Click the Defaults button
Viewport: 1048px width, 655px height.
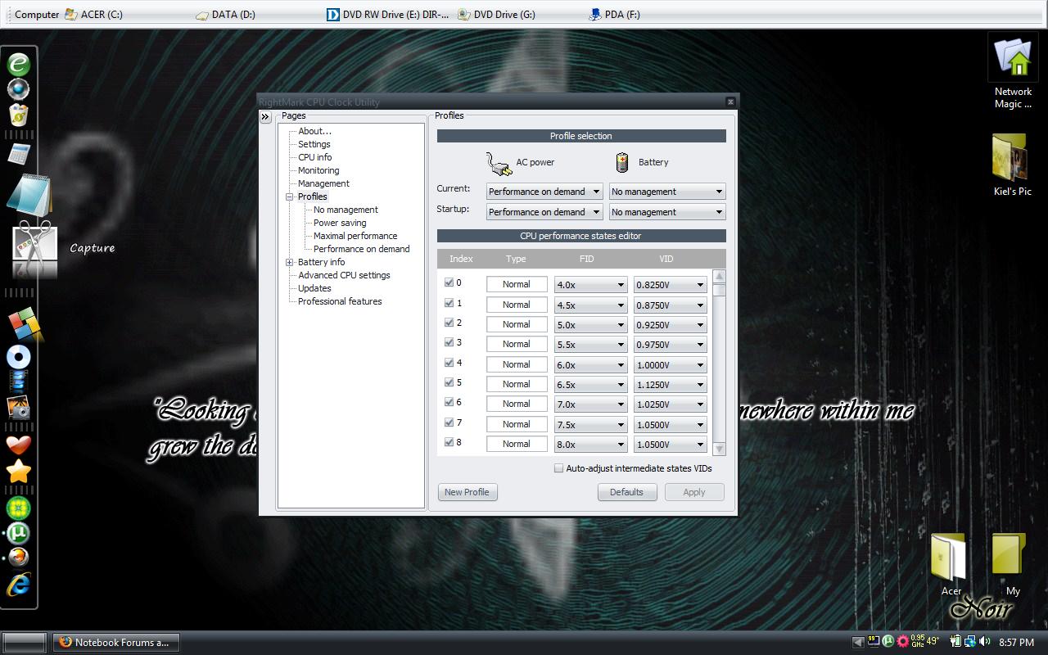[626, 492]
